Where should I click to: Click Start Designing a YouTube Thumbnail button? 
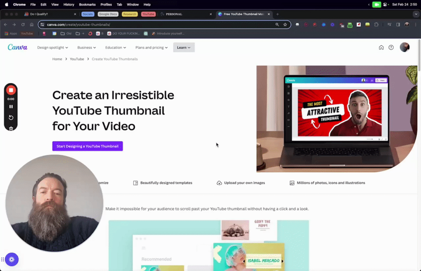88,146
